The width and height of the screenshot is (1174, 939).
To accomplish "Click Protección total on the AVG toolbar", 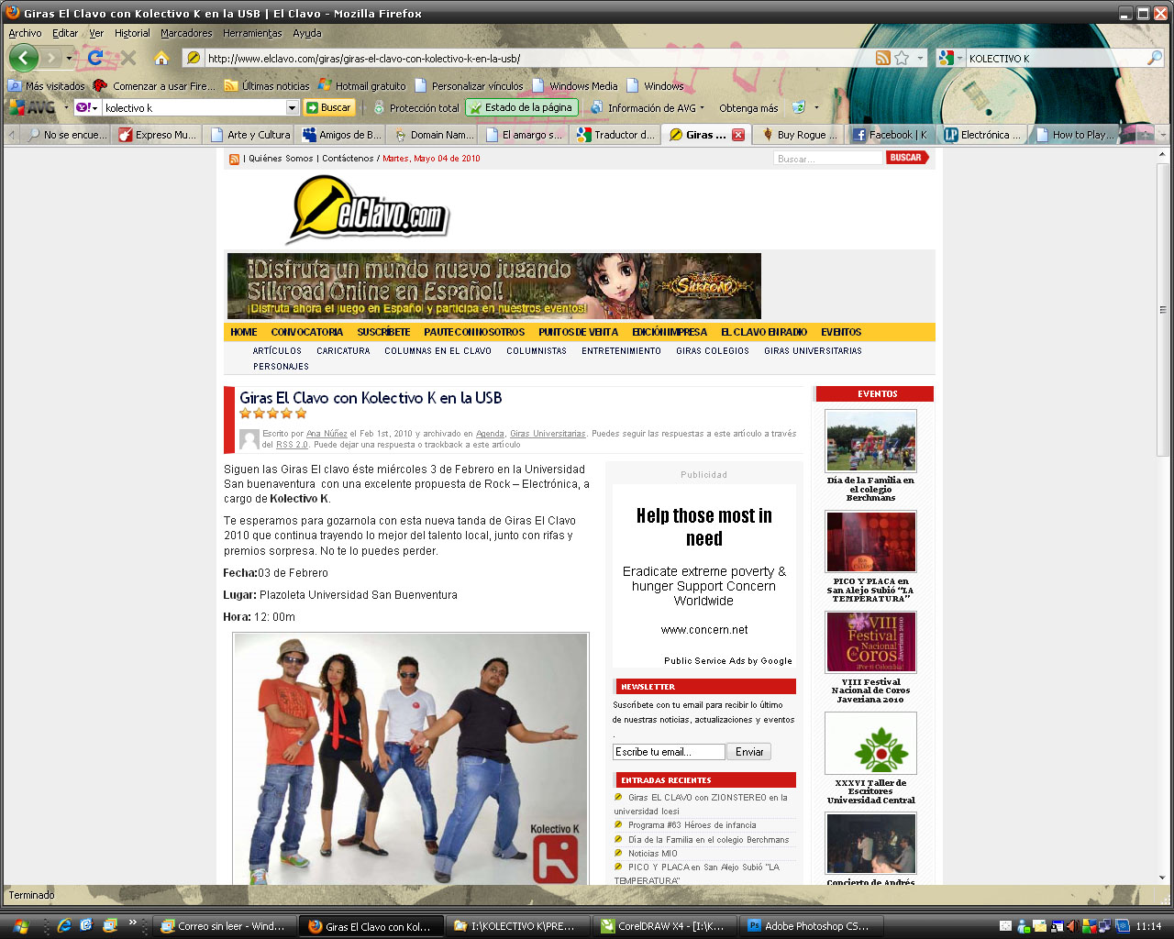I will pos(415,108).
